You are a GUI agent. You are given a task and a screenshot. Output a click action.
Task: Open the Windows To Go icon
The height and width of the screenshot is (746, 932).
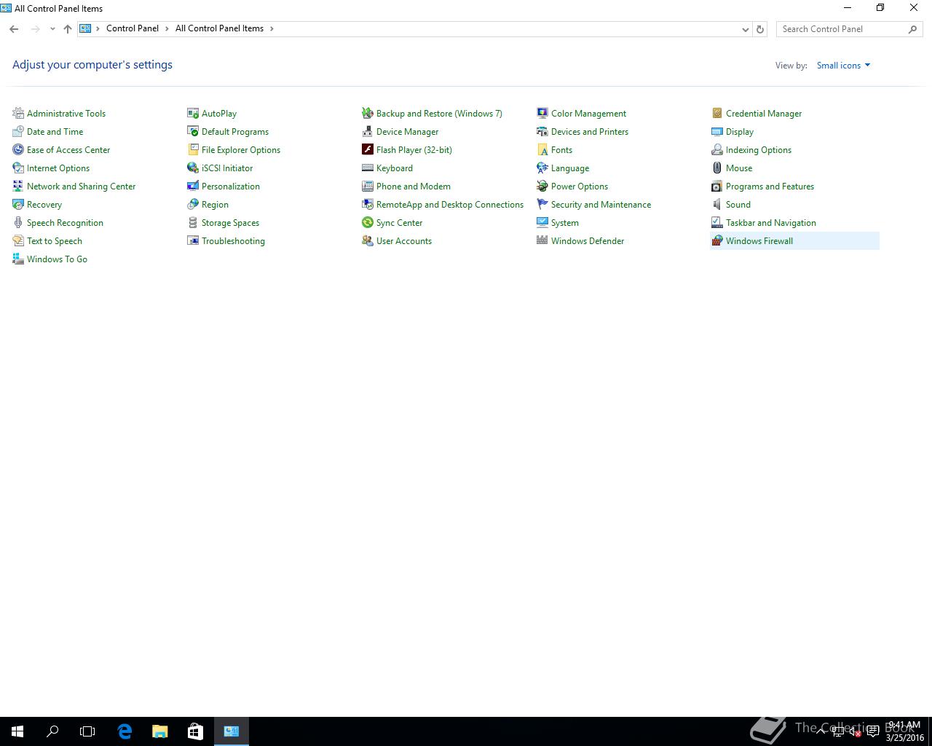pyautogui.click(x=18, y=259)
